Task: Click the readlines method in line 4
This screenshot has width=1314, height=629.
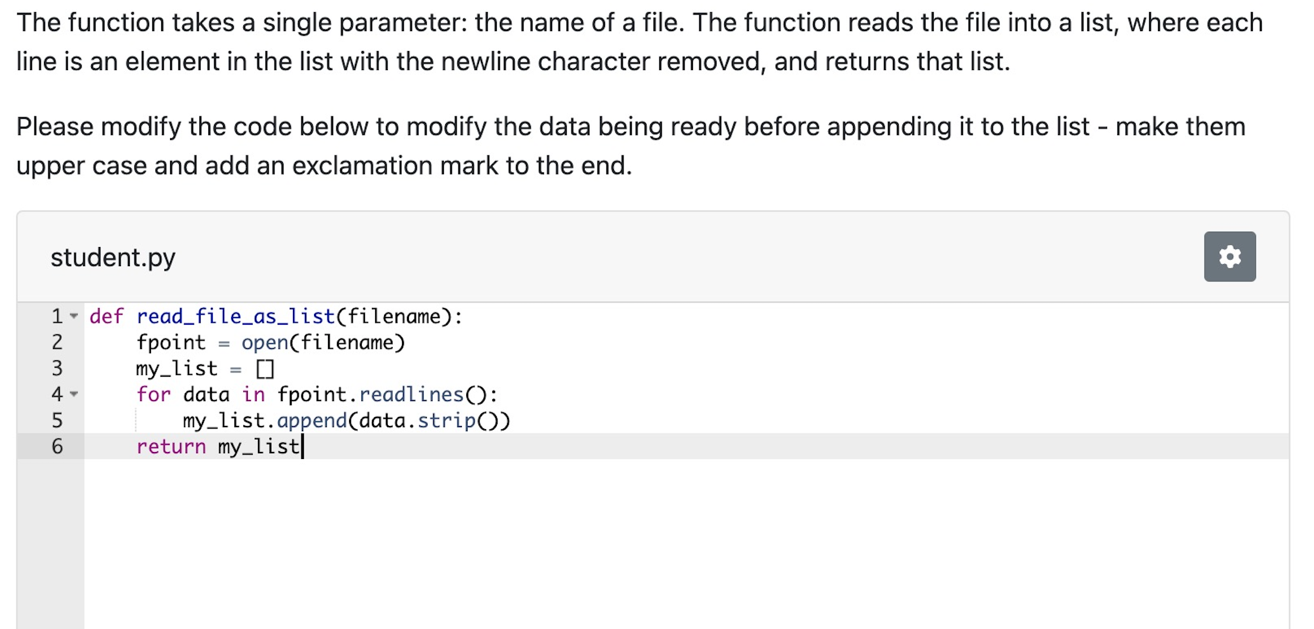Action: coord(411,394)
